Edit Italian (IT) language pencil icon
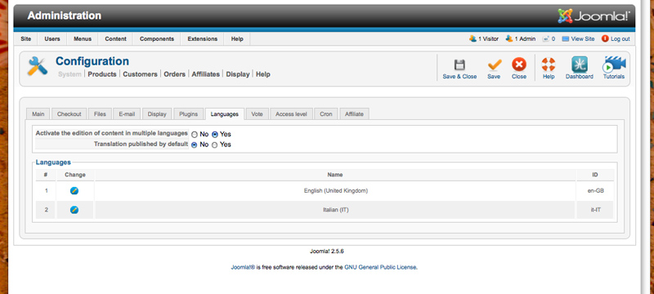 click(74, 209)
